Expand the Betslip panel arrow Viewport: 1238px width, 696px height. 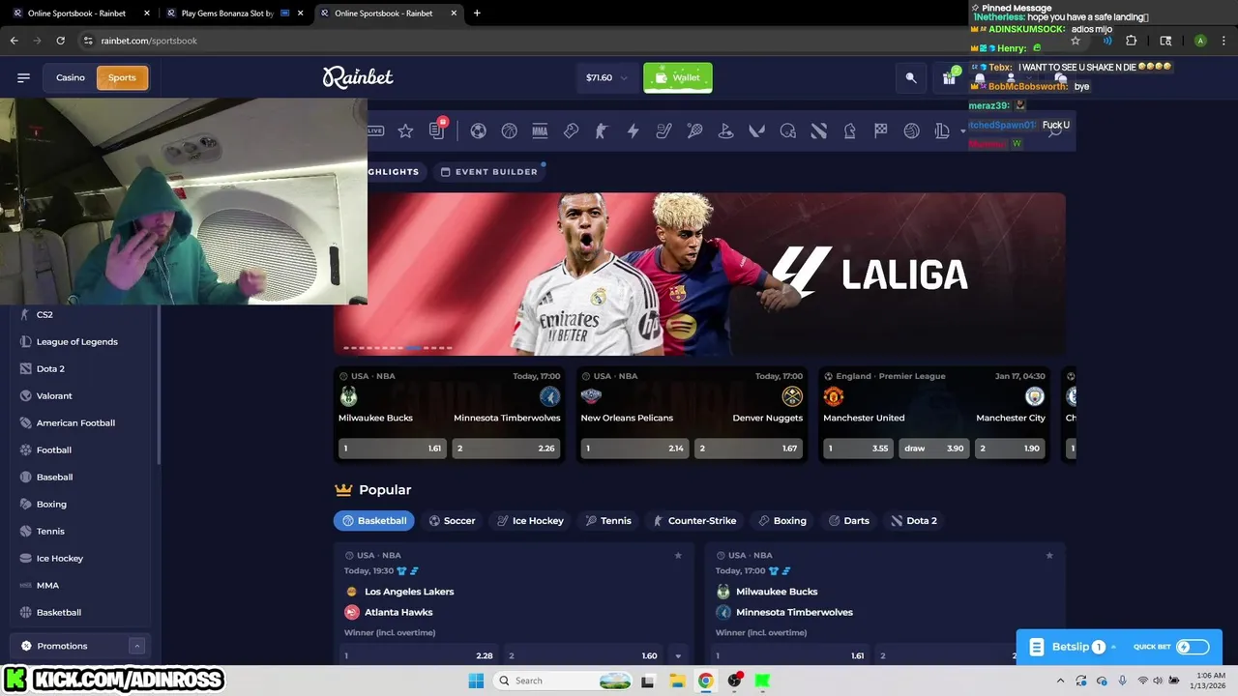click(x=1113, y=647)
